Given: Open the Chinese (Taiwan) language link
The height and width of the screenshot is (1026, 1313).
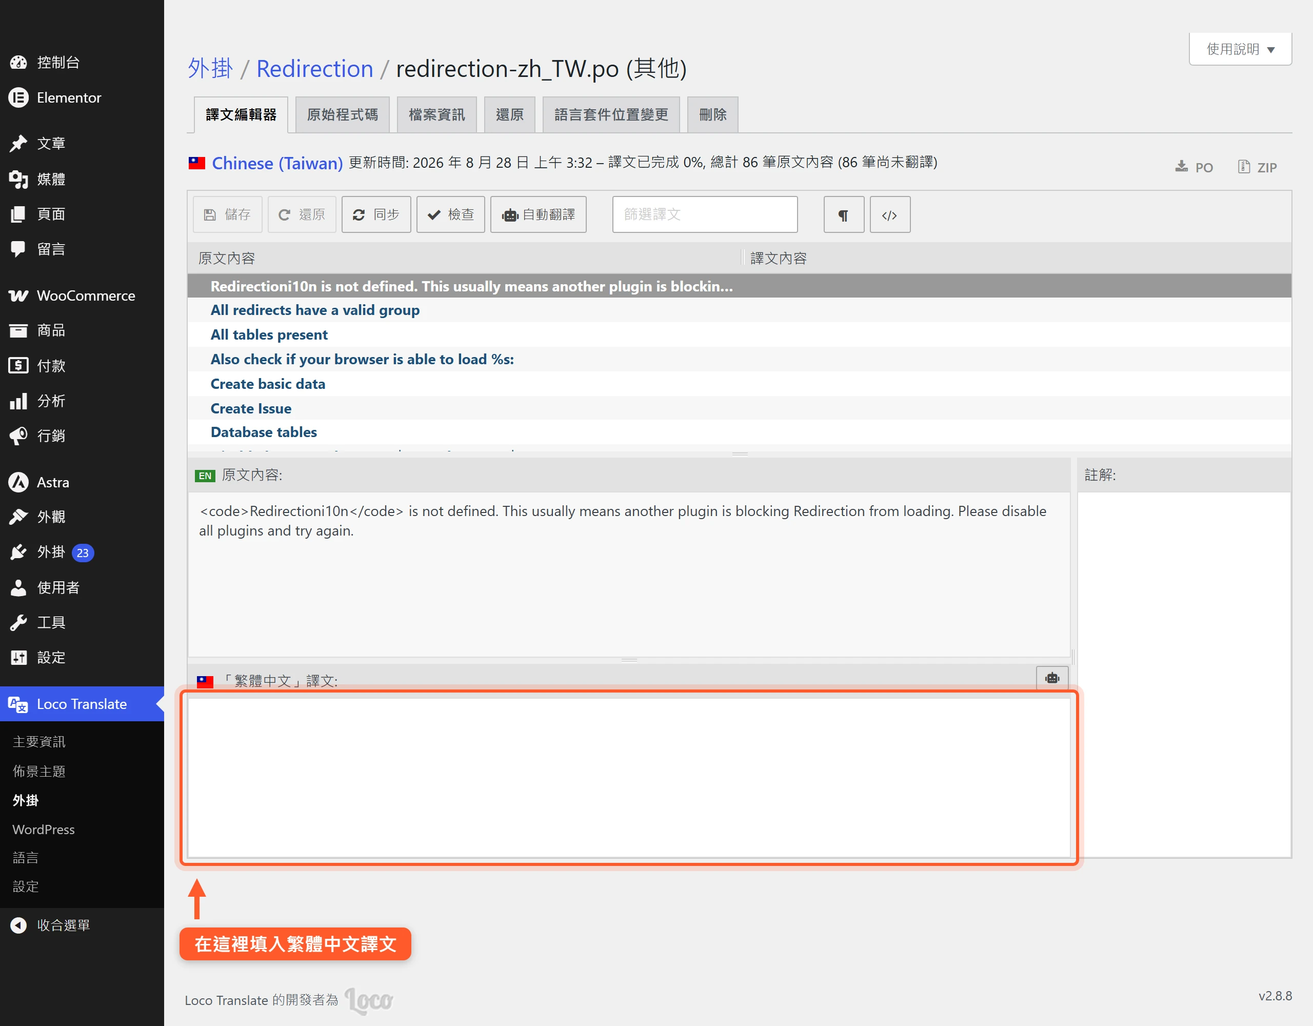Looking at the screenshot, I should point(277,163).
